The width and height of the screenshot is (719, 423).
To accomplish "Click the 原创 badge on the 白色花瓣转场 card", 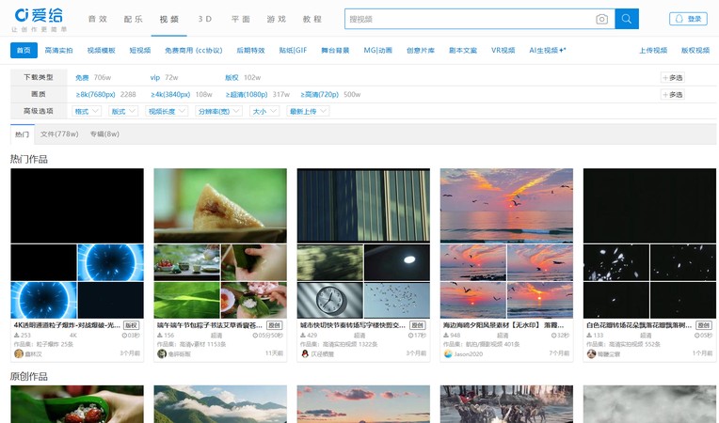I will (703, 325).
